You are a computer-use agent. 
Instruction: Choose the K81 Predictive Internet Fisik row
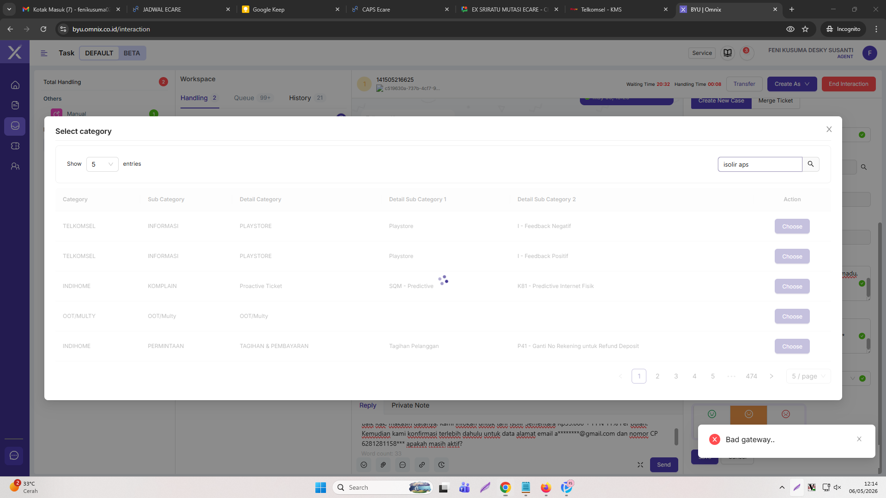click(792, 286)
